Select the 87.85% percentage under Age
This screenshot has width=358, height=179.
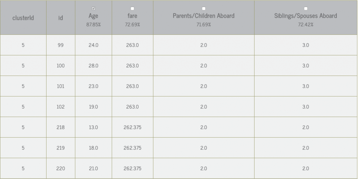pos(93,25)
